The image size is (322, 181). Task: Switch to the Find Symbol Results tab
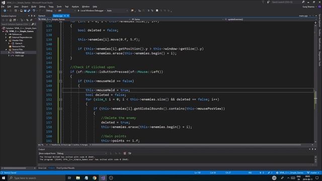(x=65, y=168)
